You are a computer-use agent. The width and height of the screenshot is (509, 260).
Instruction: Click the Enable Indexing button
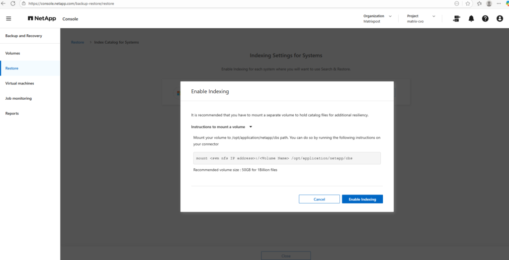[362, 199]
